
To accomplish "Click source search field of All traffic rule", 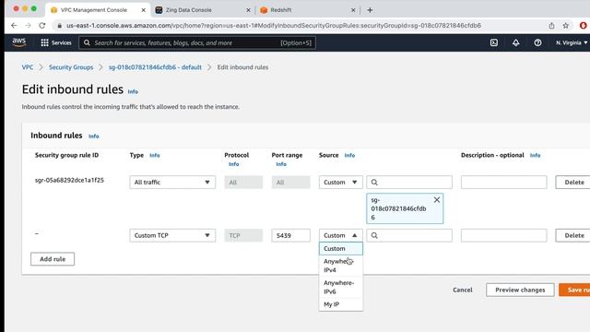I will 409,183.
